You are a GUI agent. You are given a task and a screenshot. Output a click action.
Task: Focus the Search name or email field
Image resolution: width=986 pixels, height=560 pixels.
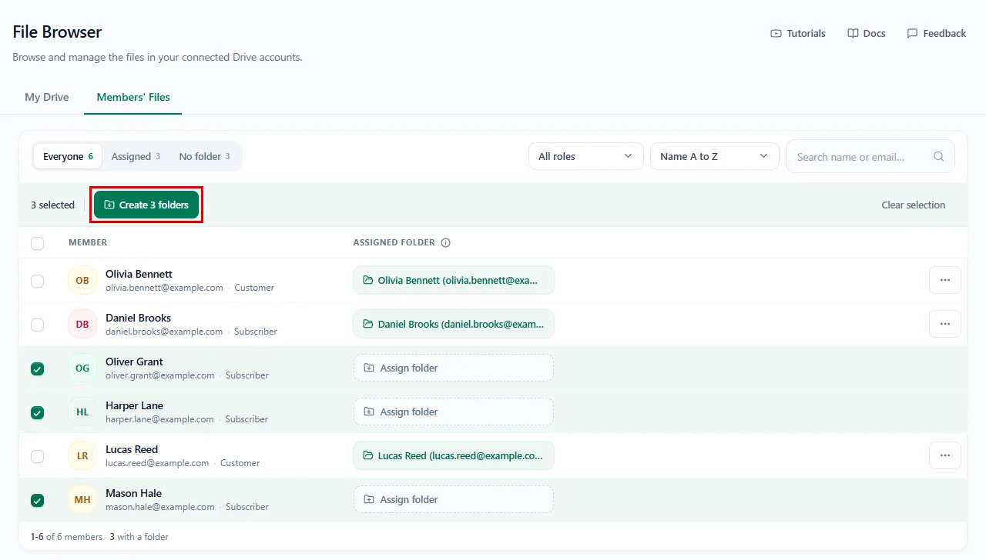(x=870, y=156)
